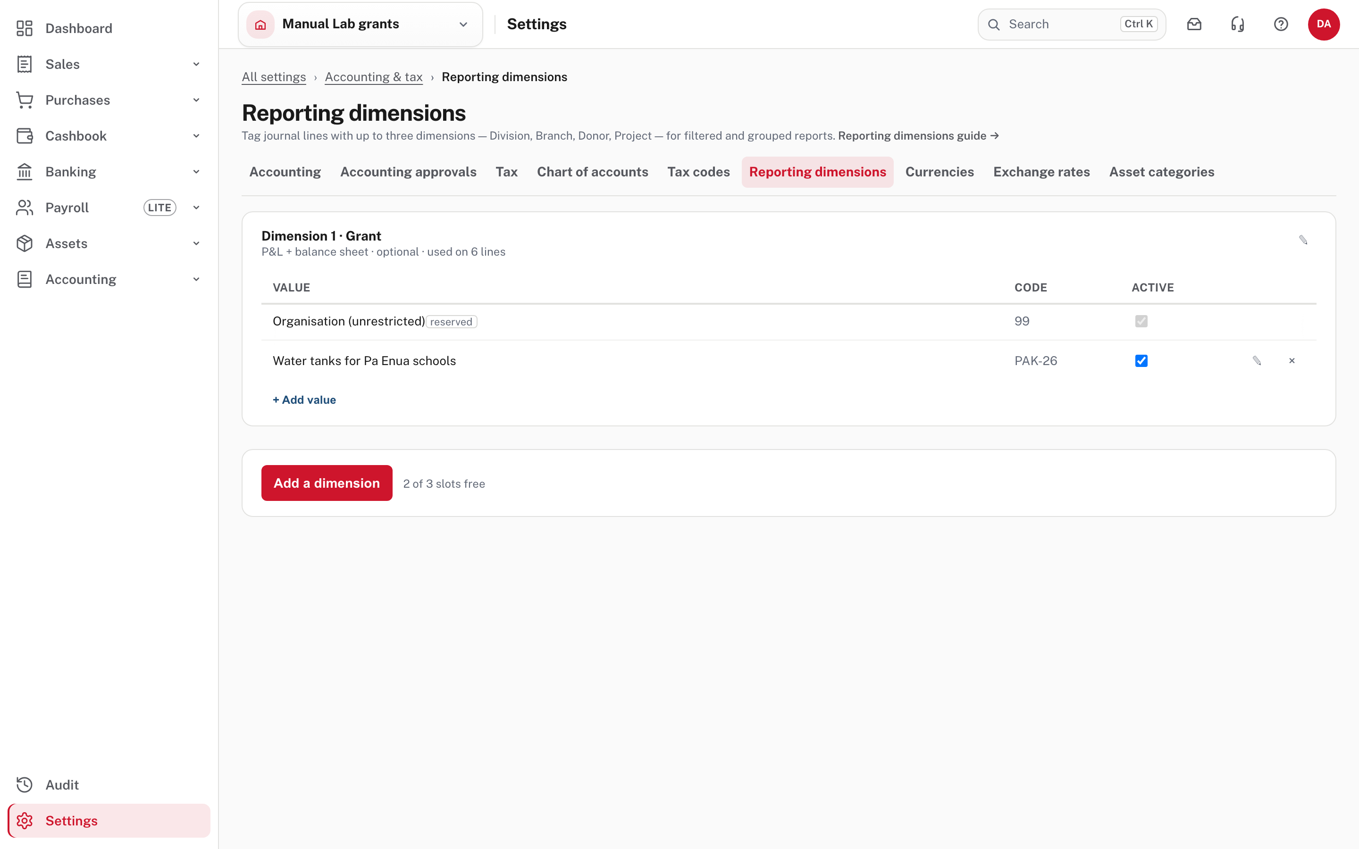Open the Currencies tab
The image size is (1359, 849).
click(x=940, y=172)
